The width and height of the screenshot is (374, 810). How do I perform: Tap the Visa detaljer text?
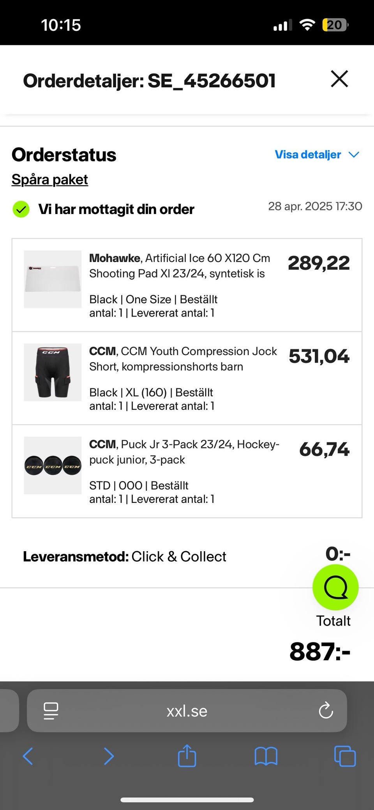[x=308, y=155]
